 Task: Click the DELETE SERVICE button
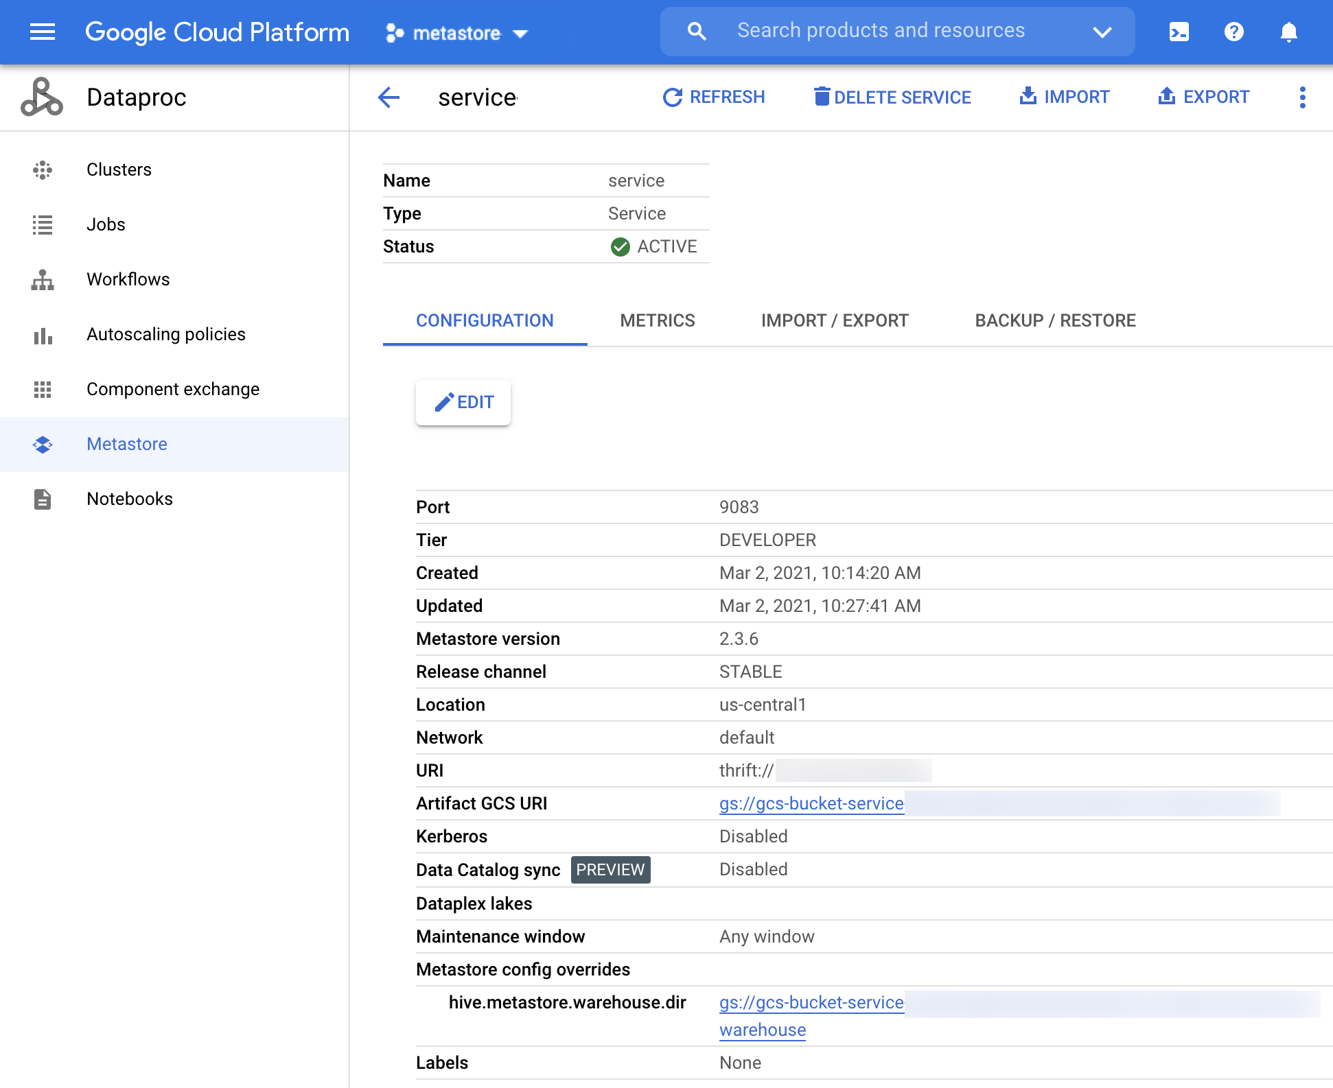(x=891, y=96)
